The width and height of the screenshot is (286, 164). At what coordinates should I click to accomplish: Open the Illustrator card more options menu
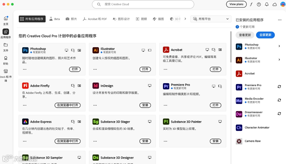point(95,69)
